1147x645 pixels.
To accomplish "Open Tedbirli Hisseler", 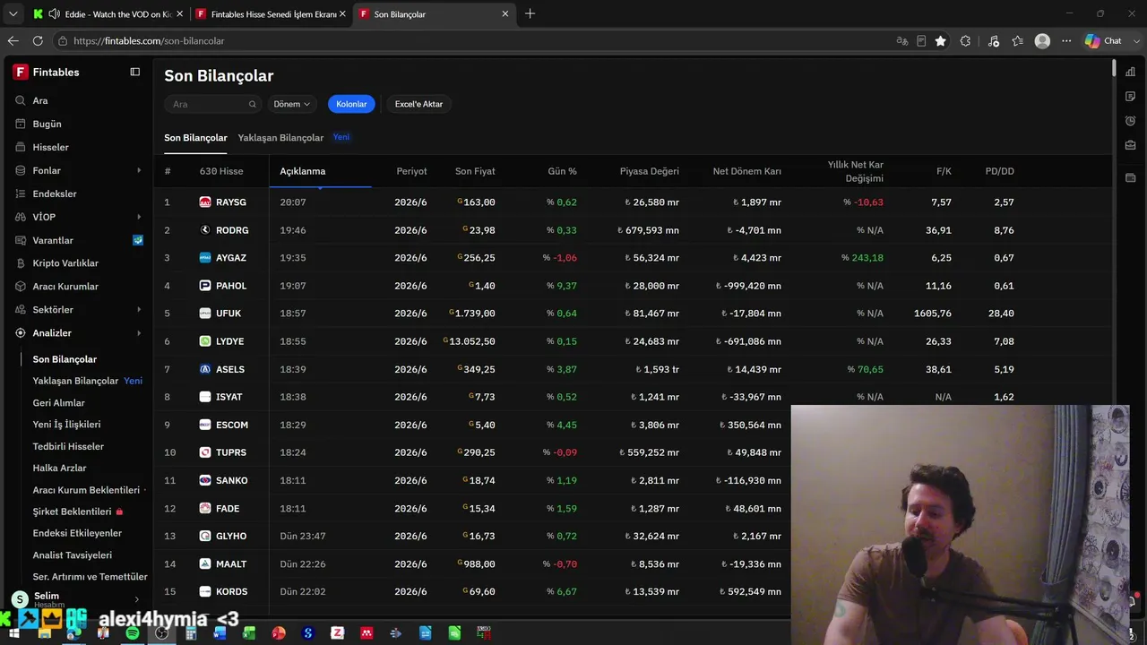I will [68, 446].
